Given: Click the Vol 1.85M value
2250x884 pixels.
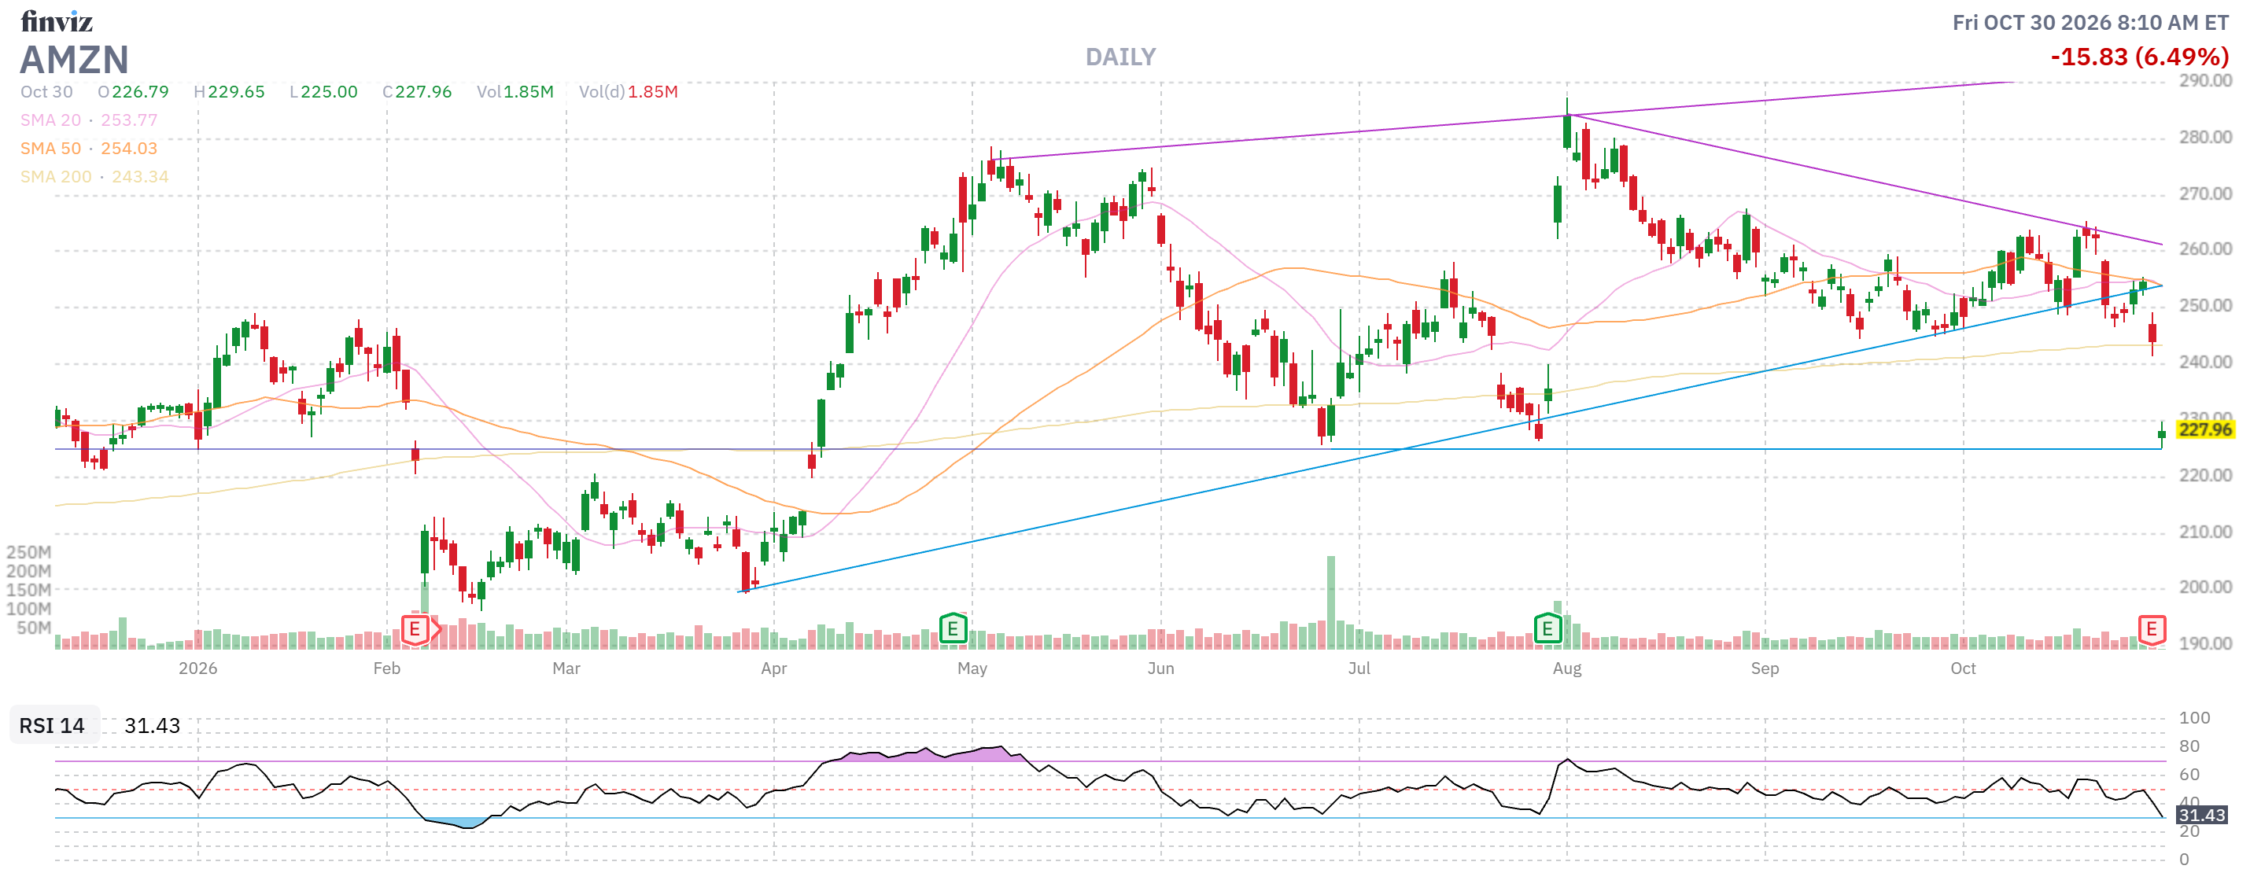Looking at the screenshot, I should coord(528,92).
